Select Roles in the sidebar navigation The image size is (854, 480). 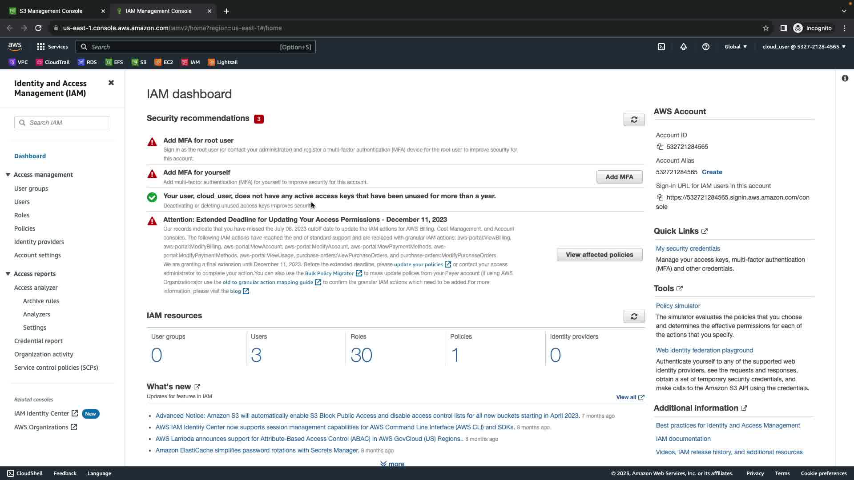click(22, 215)
